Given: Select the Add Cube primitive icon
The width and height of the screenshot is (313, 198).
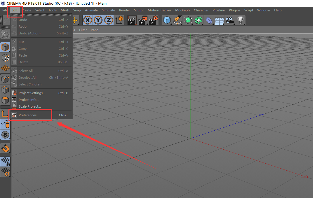Looking at the screenshot, I should click(166, 20).
